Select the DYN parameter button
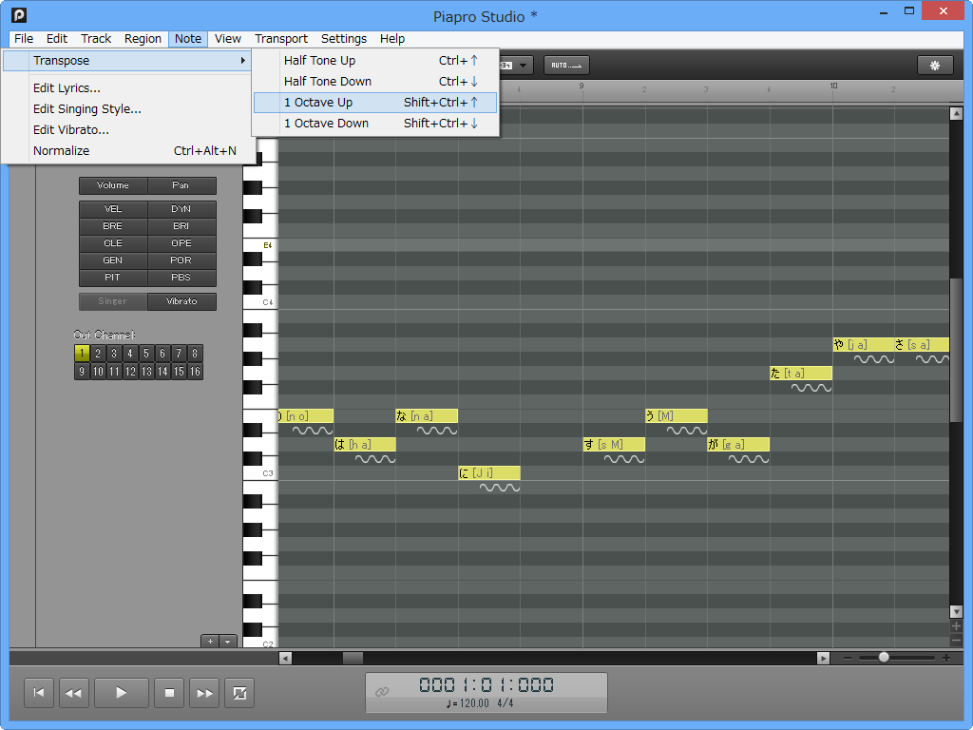The image size is (973, 730). (181, 209)
